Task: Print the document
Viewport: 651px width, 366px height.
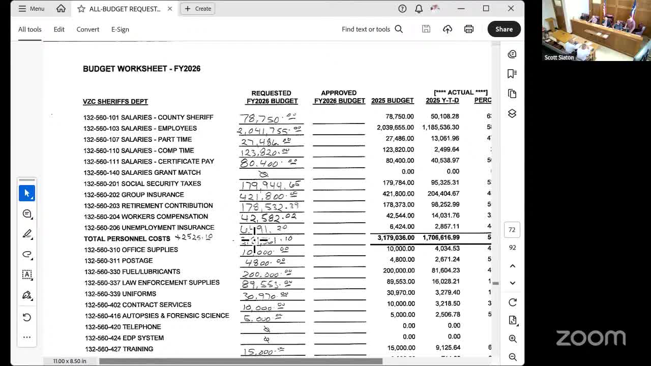Action: click(469, 29)
